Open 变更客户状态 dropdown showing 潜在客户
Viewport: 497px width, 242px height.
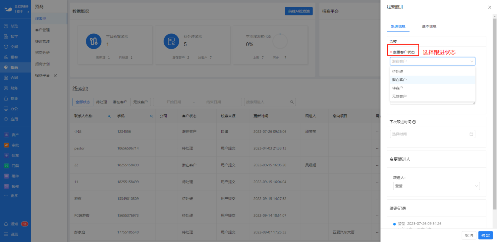pyautogui.click(x=432, y=61)
